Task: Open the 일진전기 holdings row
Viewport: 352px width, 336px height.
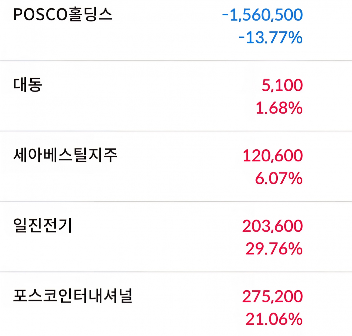Action: coord(176,237)
